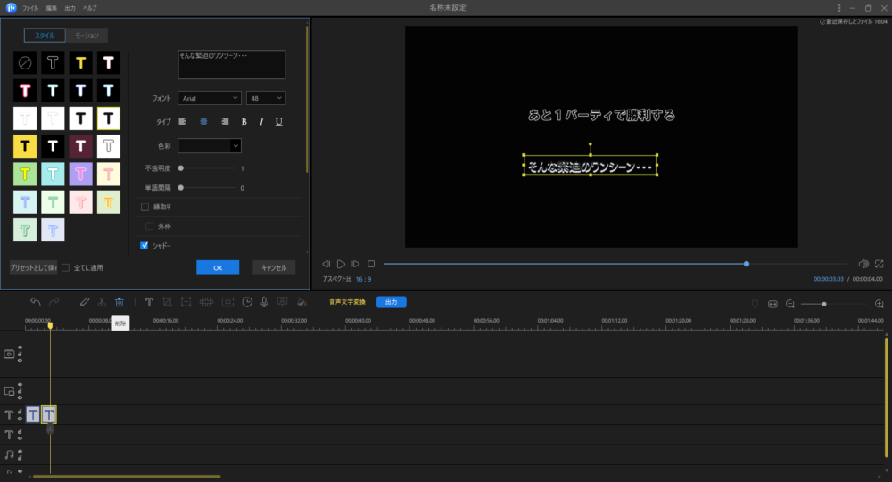The image size is (892, 482).
Task: Adjust the 不透明度 opacity slider
Action: click(x=208, y=168)
